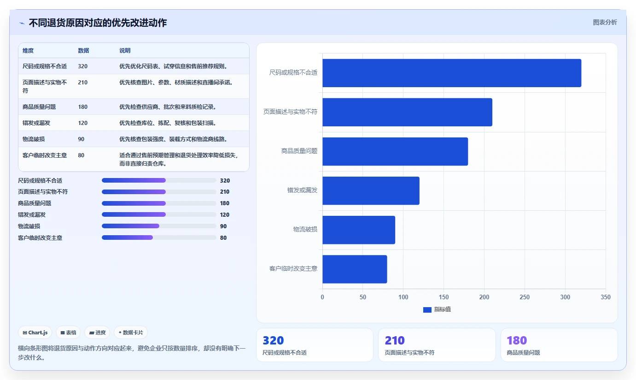Click the chart bar for 物流破损
This screenshot has width=636, height=380.
coord(359,230)
